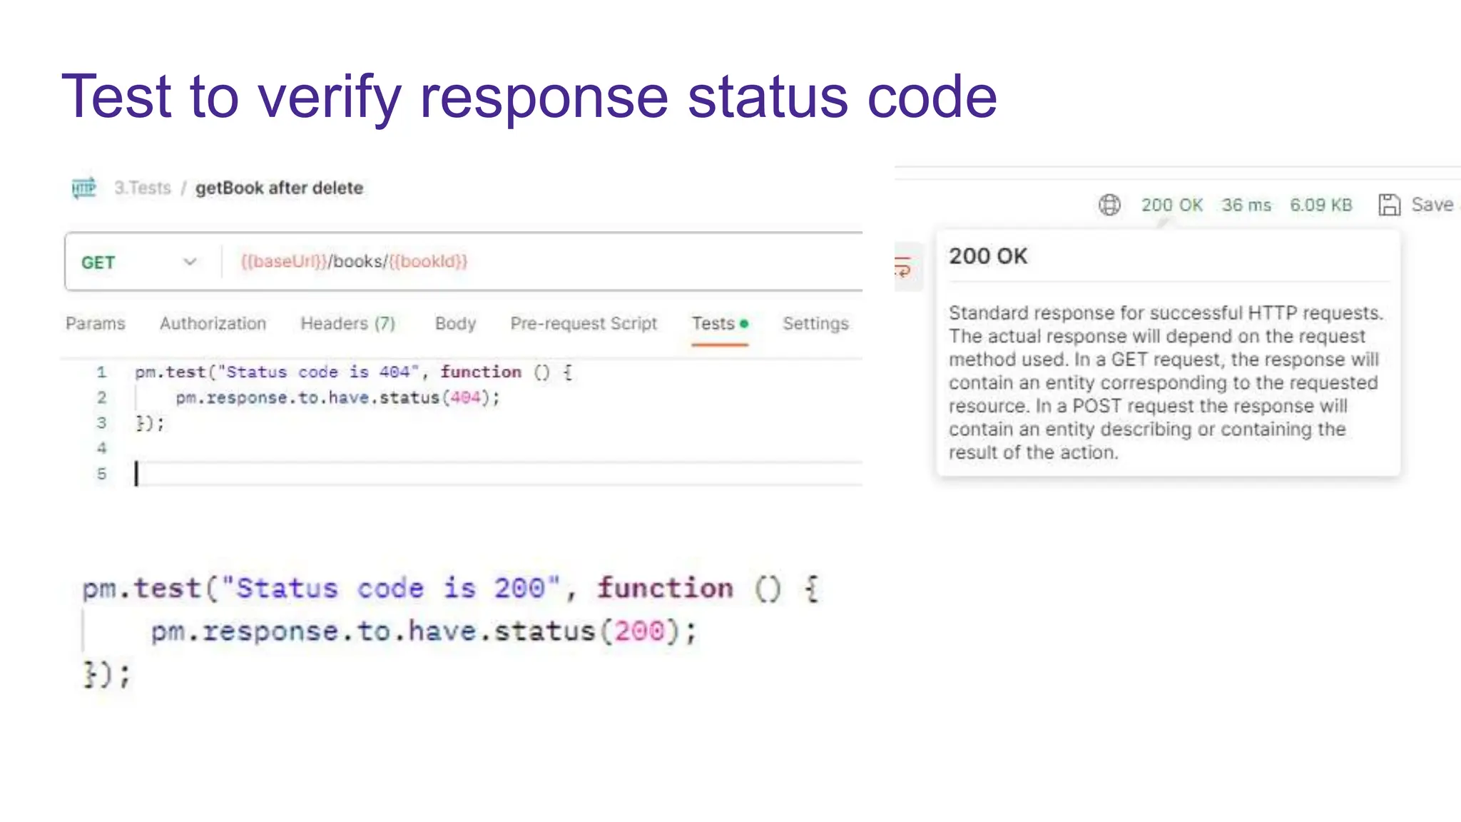The image size is (1461, 822).
Task: Click line number 4 in editor gutter
Action: (x=101, y=448)
